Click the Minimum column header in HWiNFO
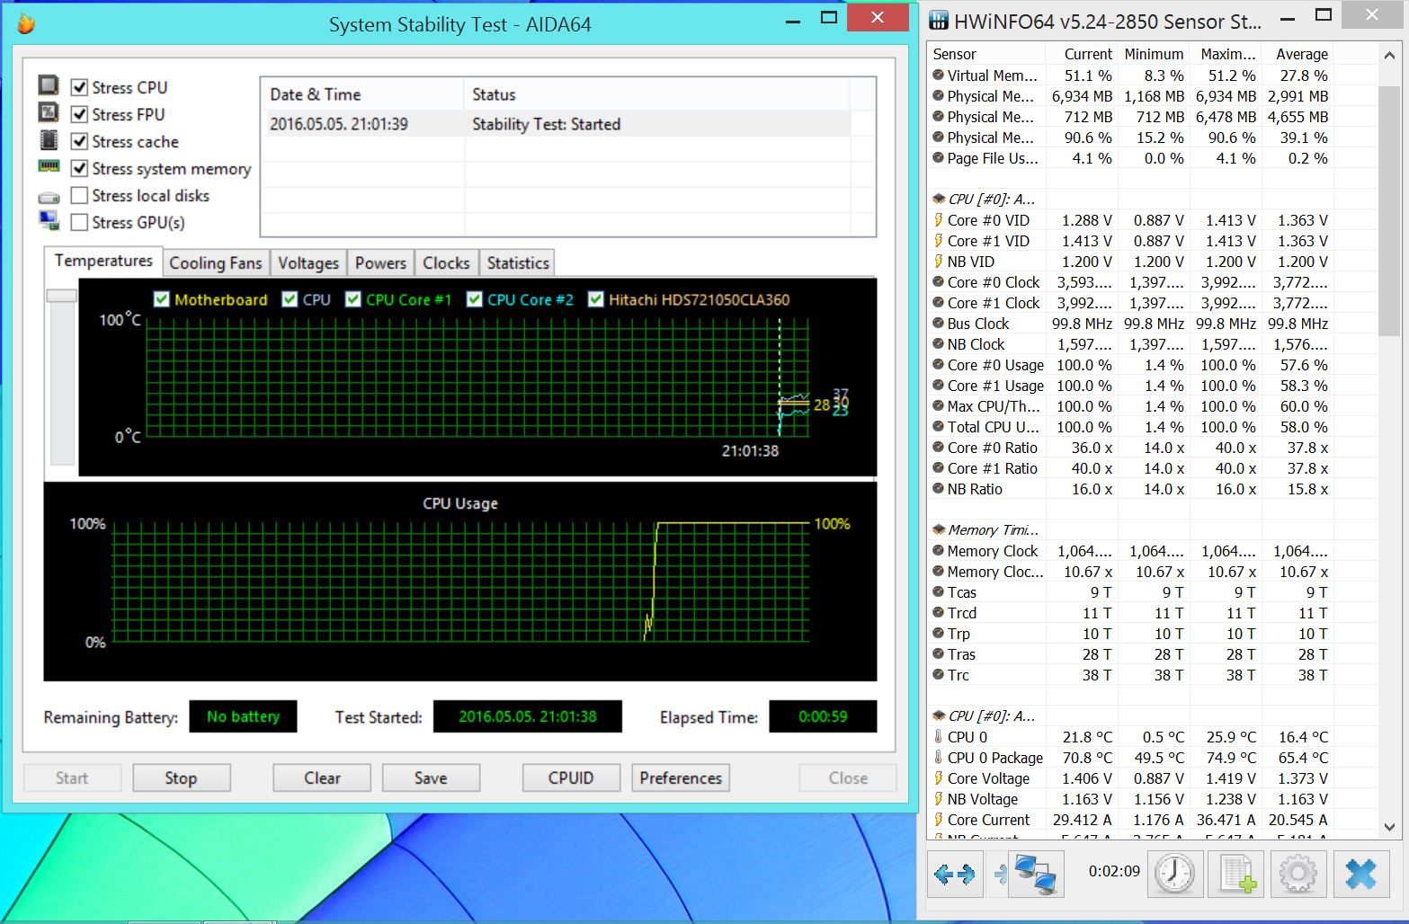Image resolution: width=1409 pixels, height=924 pixels. 1154,54
